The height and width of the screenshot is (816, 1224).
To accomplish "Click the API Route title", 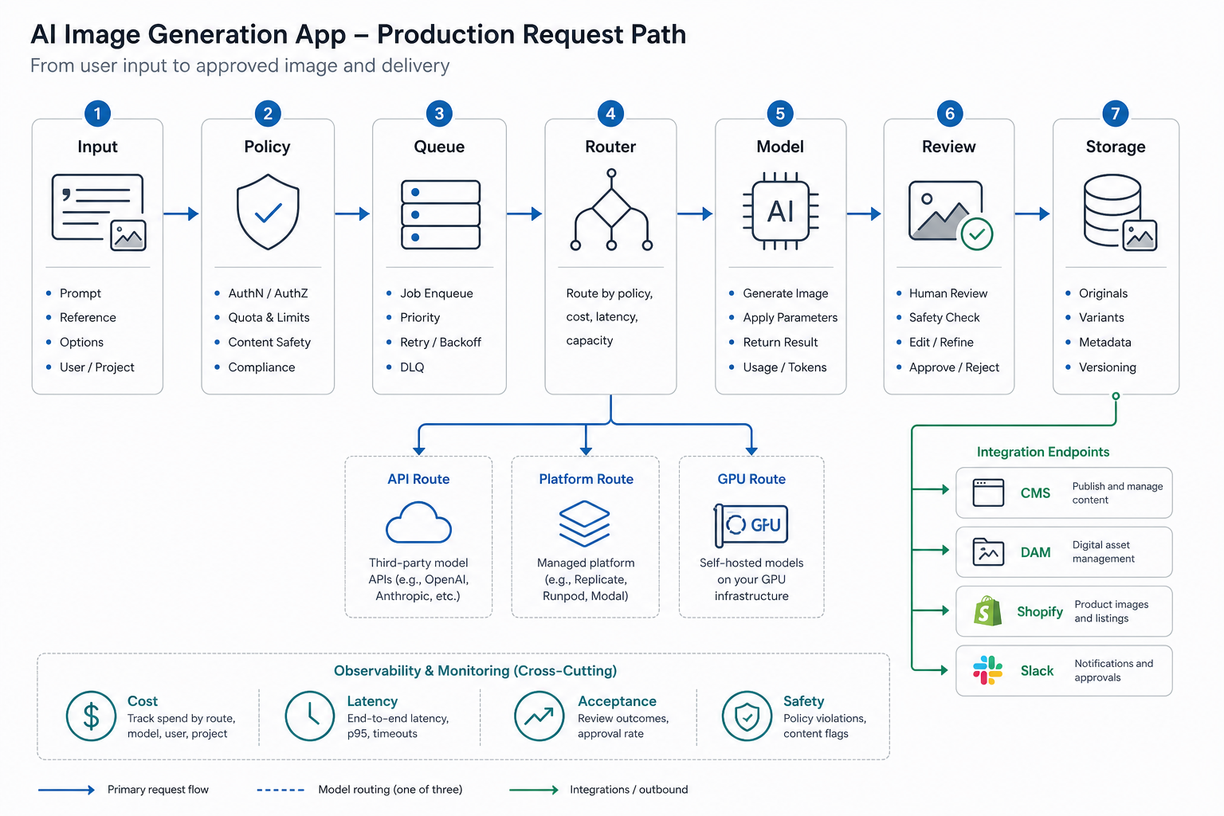I will tap(418, 479).
